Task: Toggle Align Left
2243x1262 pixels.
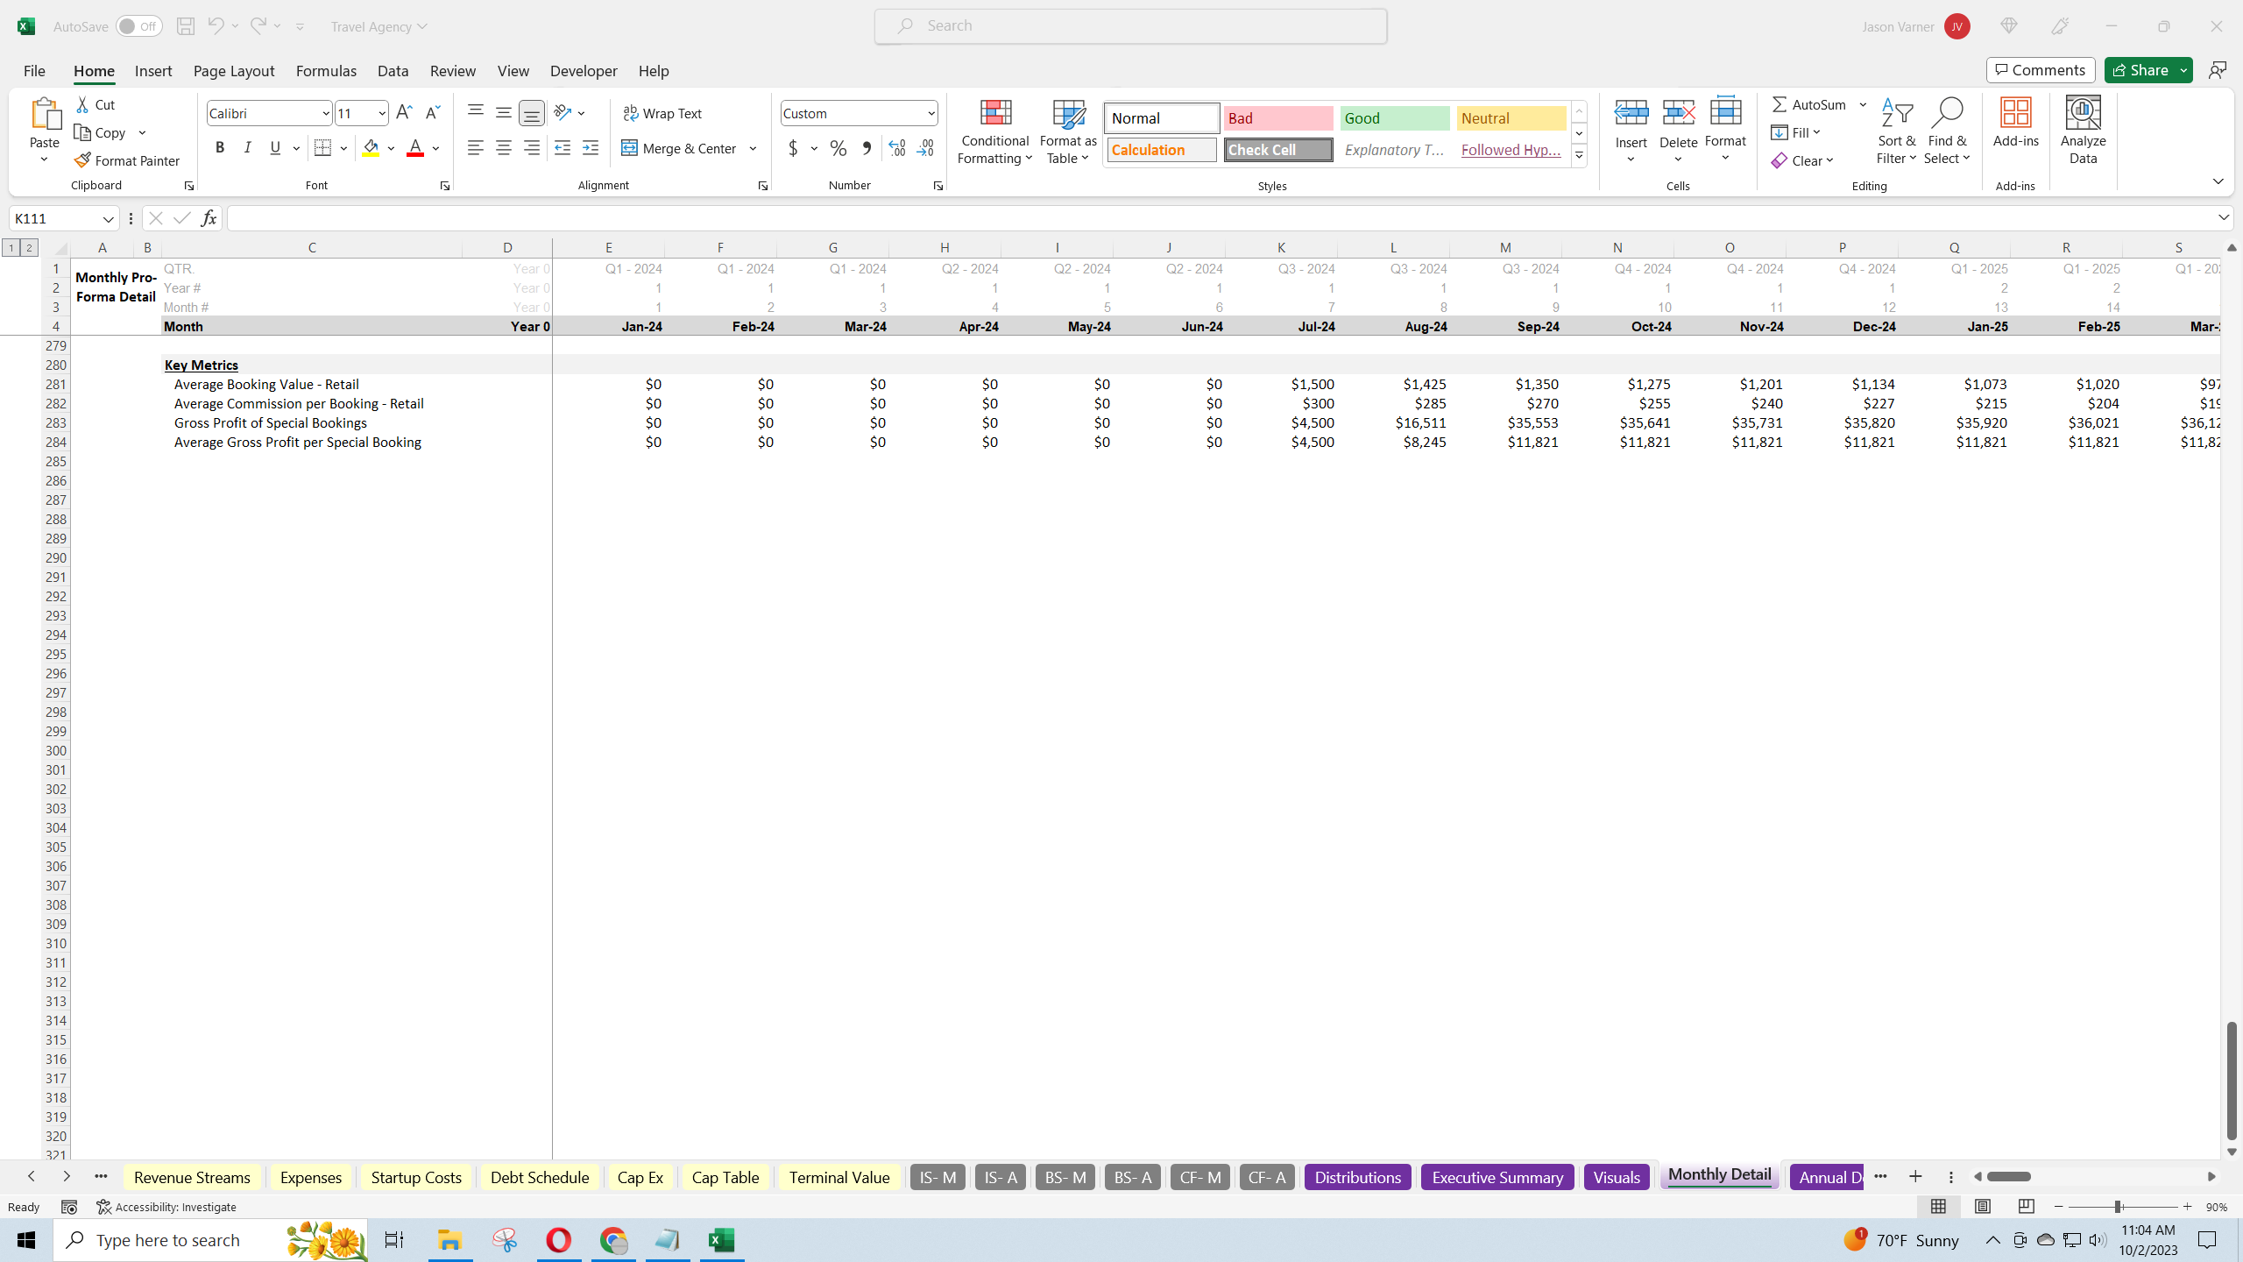Action: click(476, 148)
